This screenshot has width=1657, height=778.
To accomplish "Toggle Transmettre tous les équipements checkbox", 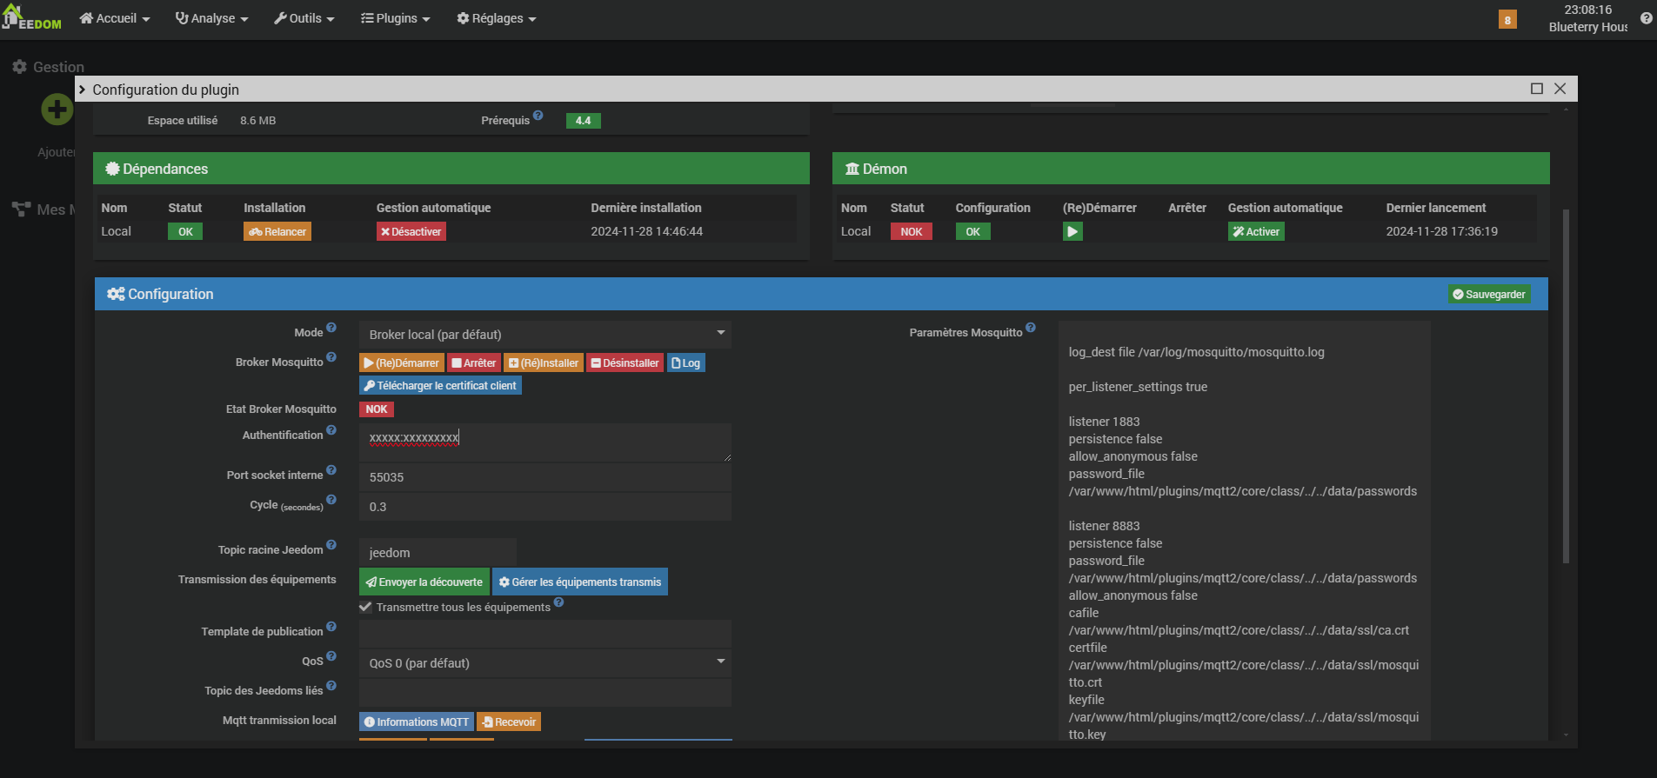I will (x=366, y=607).
